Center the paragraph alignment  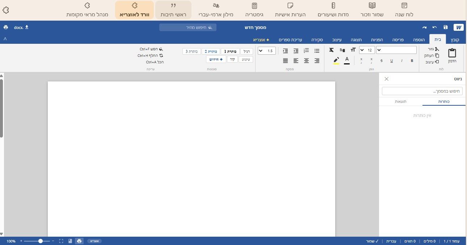(x=307, y=61)
